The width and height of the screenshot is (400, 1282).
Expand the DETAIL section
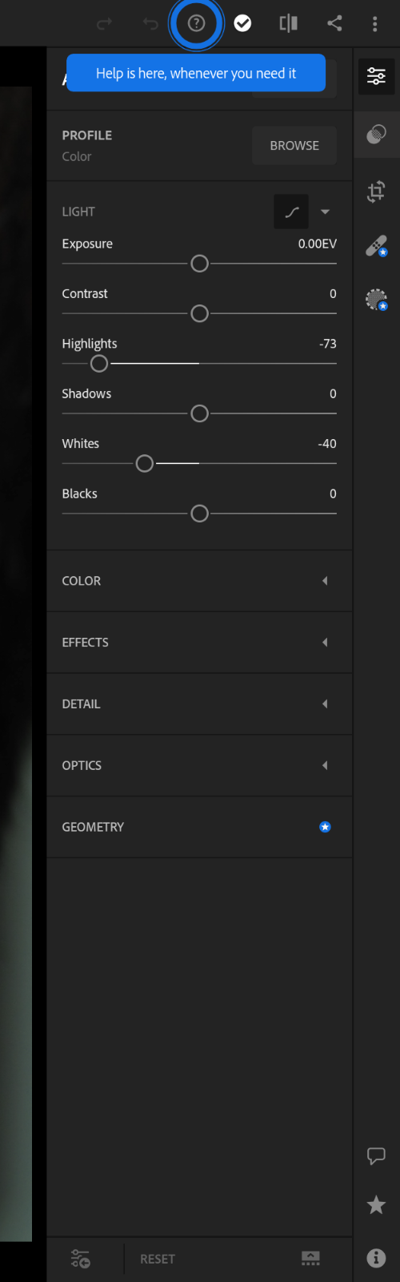[x=199, y=704]
